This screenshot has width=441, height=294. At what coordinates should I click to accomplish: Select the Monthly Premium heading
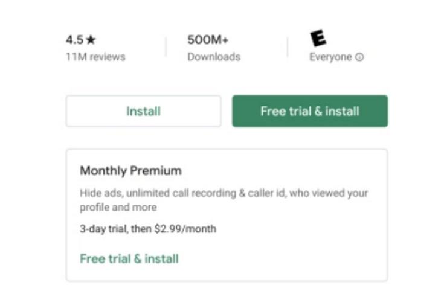click(130, 171)
